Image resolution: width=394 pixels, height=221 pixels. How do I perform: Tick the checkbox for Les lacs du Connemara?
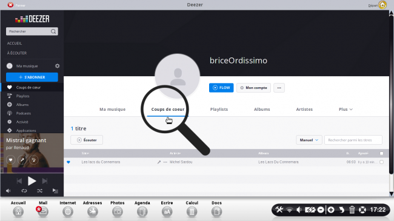point(381,162)
